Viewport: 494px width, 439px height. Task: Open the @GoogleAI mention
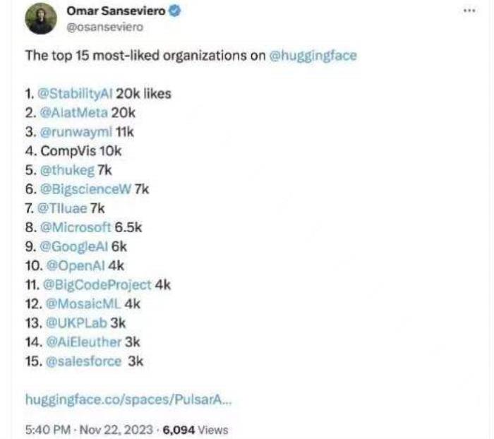click(x=74, y=247)
